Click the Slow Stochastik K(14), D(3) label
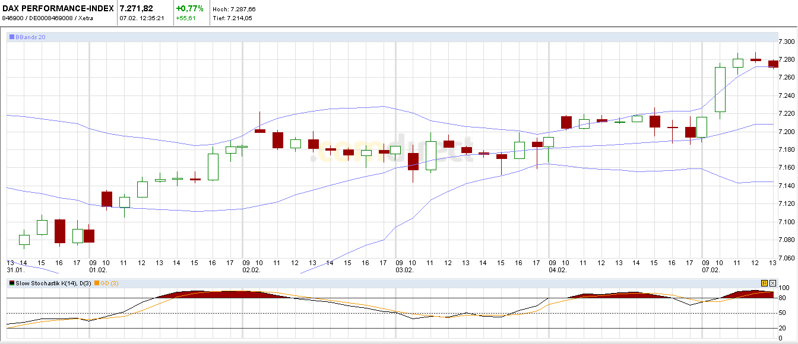 pos(53,283)
